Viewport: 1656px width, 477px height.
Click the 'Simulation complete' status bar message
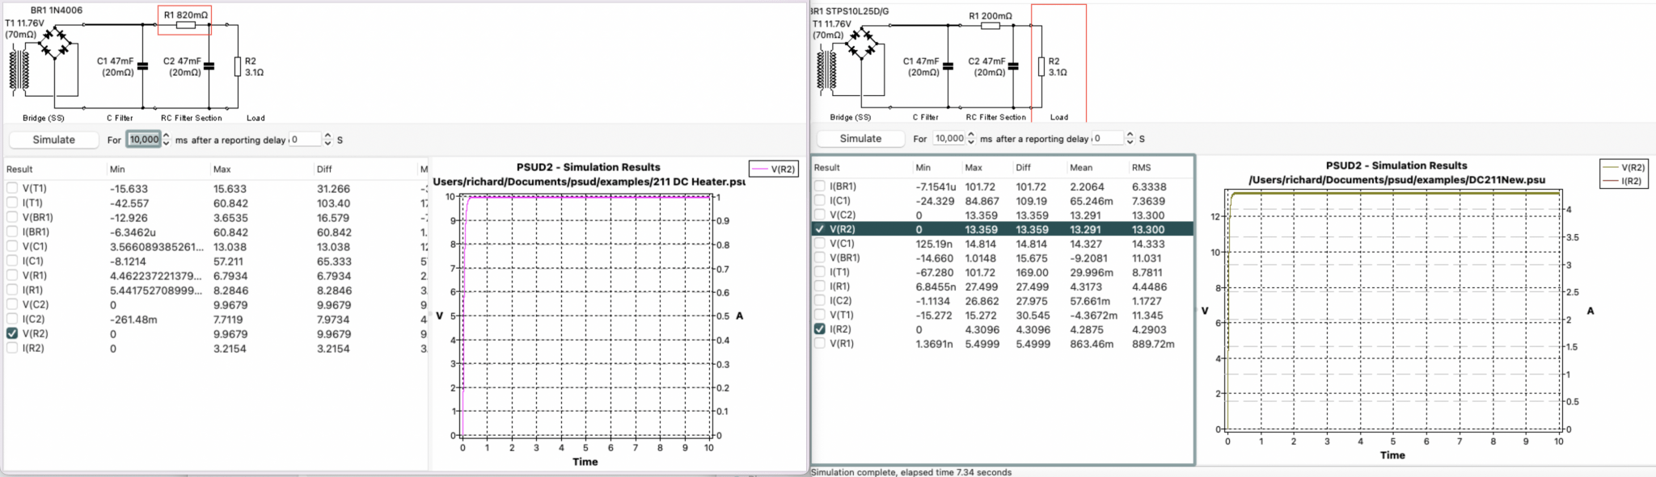click(x=911, y=472)
